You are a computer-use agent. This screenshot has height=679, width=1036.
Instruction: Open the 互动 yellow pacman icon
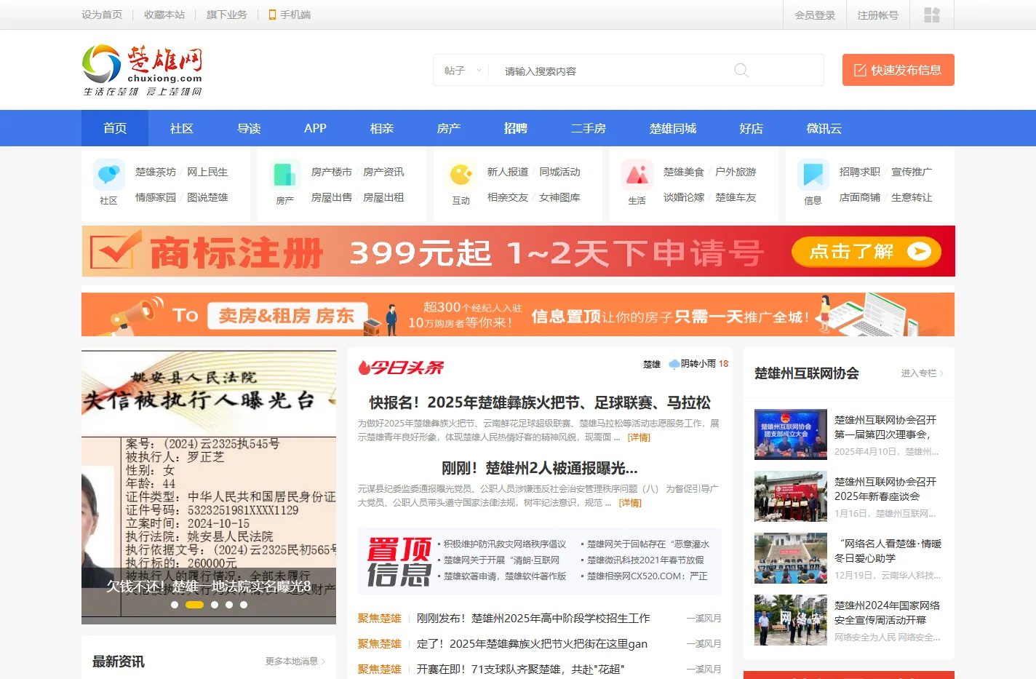pyautogui.click(x=461, y=175)
